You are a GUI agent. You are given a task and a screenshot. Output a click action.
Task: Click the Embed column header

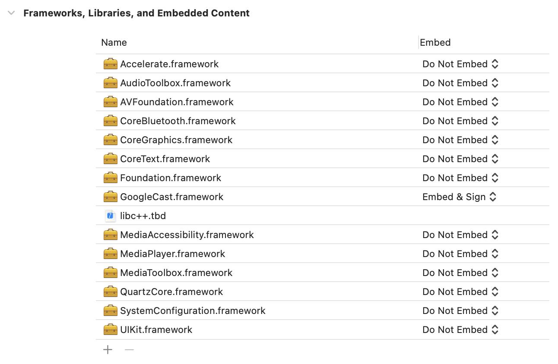point(435,43)
